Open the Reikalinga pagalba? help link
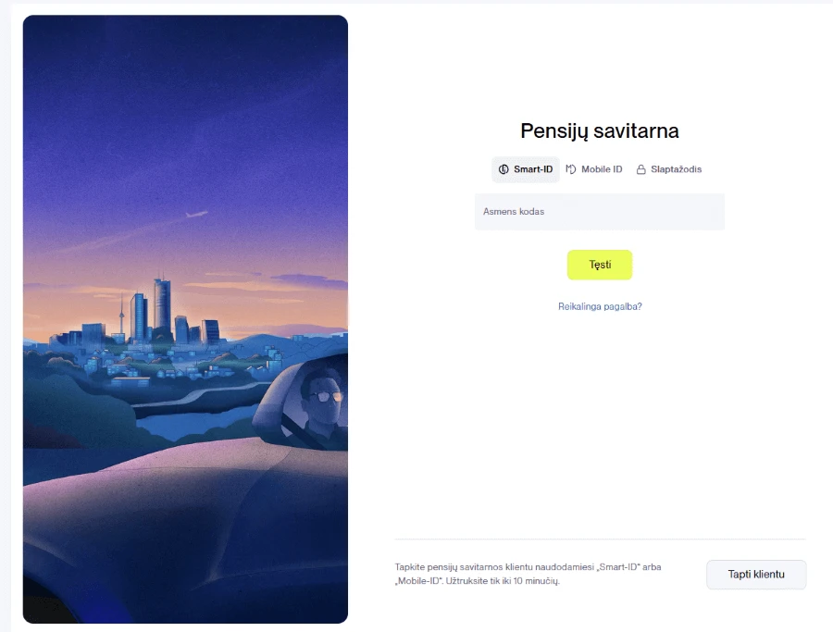Screen dimensions: 833x632 point(600,306)
